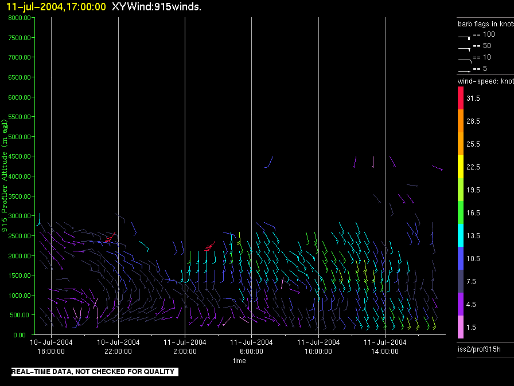514x386 pixels.
Task: Click the 11-Jul-2004 14:00:00 time label
Action: coord(385,346)
